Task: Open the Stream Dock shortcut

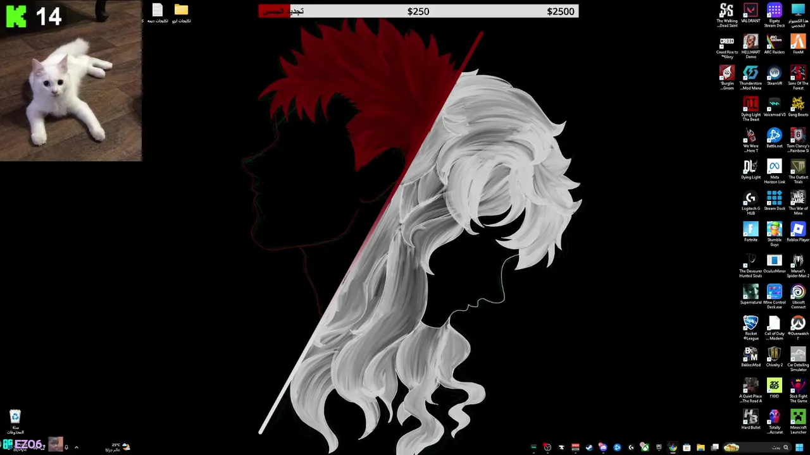Action: (x=775, y=201)
